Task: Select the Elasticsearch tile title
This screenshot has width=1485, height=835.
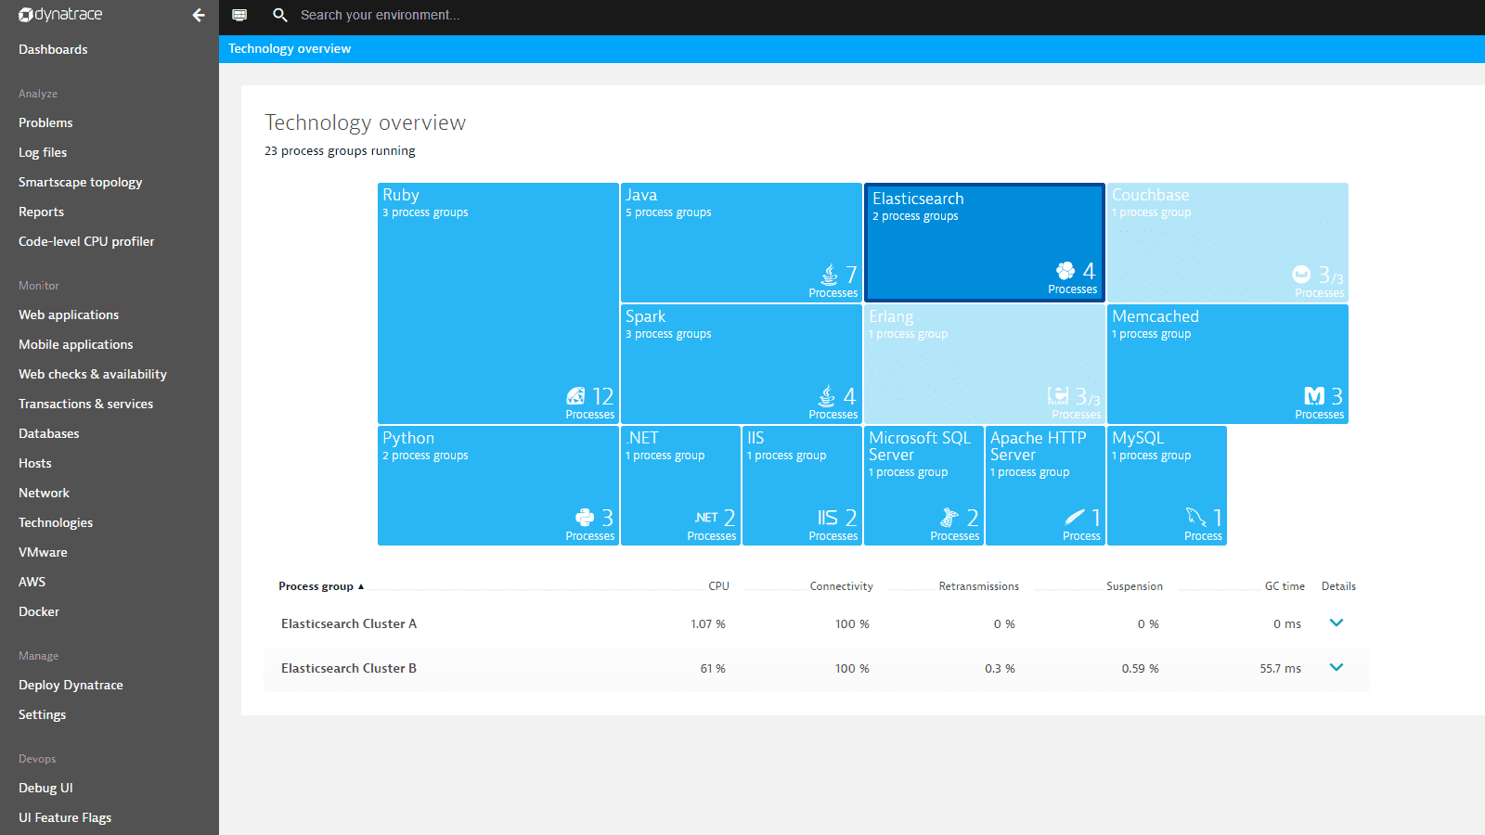Action: (x=918, y=199)
